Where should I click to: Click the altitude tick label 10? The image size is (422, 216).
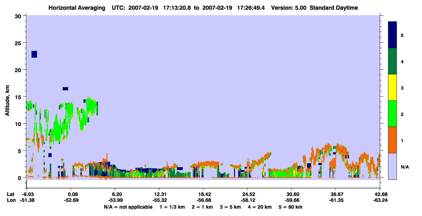tap(19, 123)
